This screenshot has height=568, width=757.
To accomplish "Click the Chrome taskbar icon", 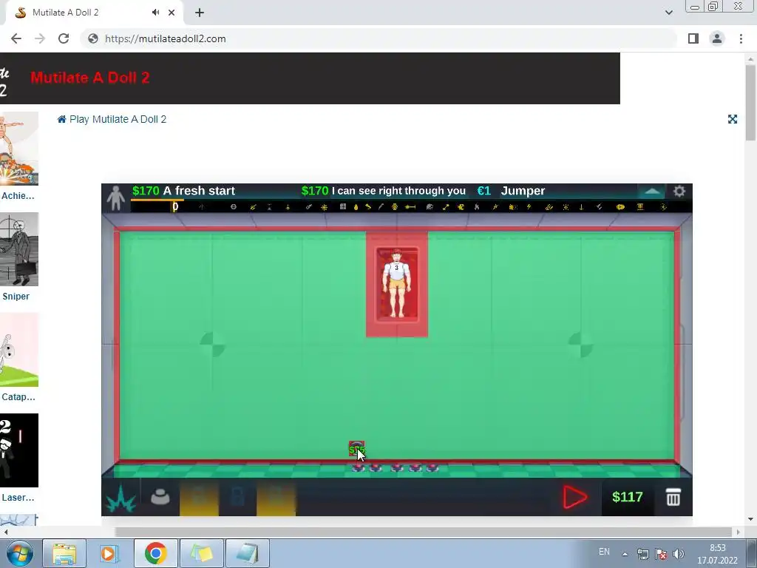I will point(155,553).
